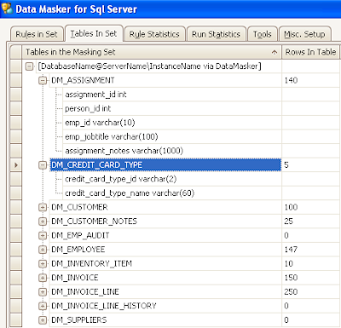Expand the DM_INVENTORY_ITEM table node
Viewport: 341px width, 328px height.
pos(43,263)
